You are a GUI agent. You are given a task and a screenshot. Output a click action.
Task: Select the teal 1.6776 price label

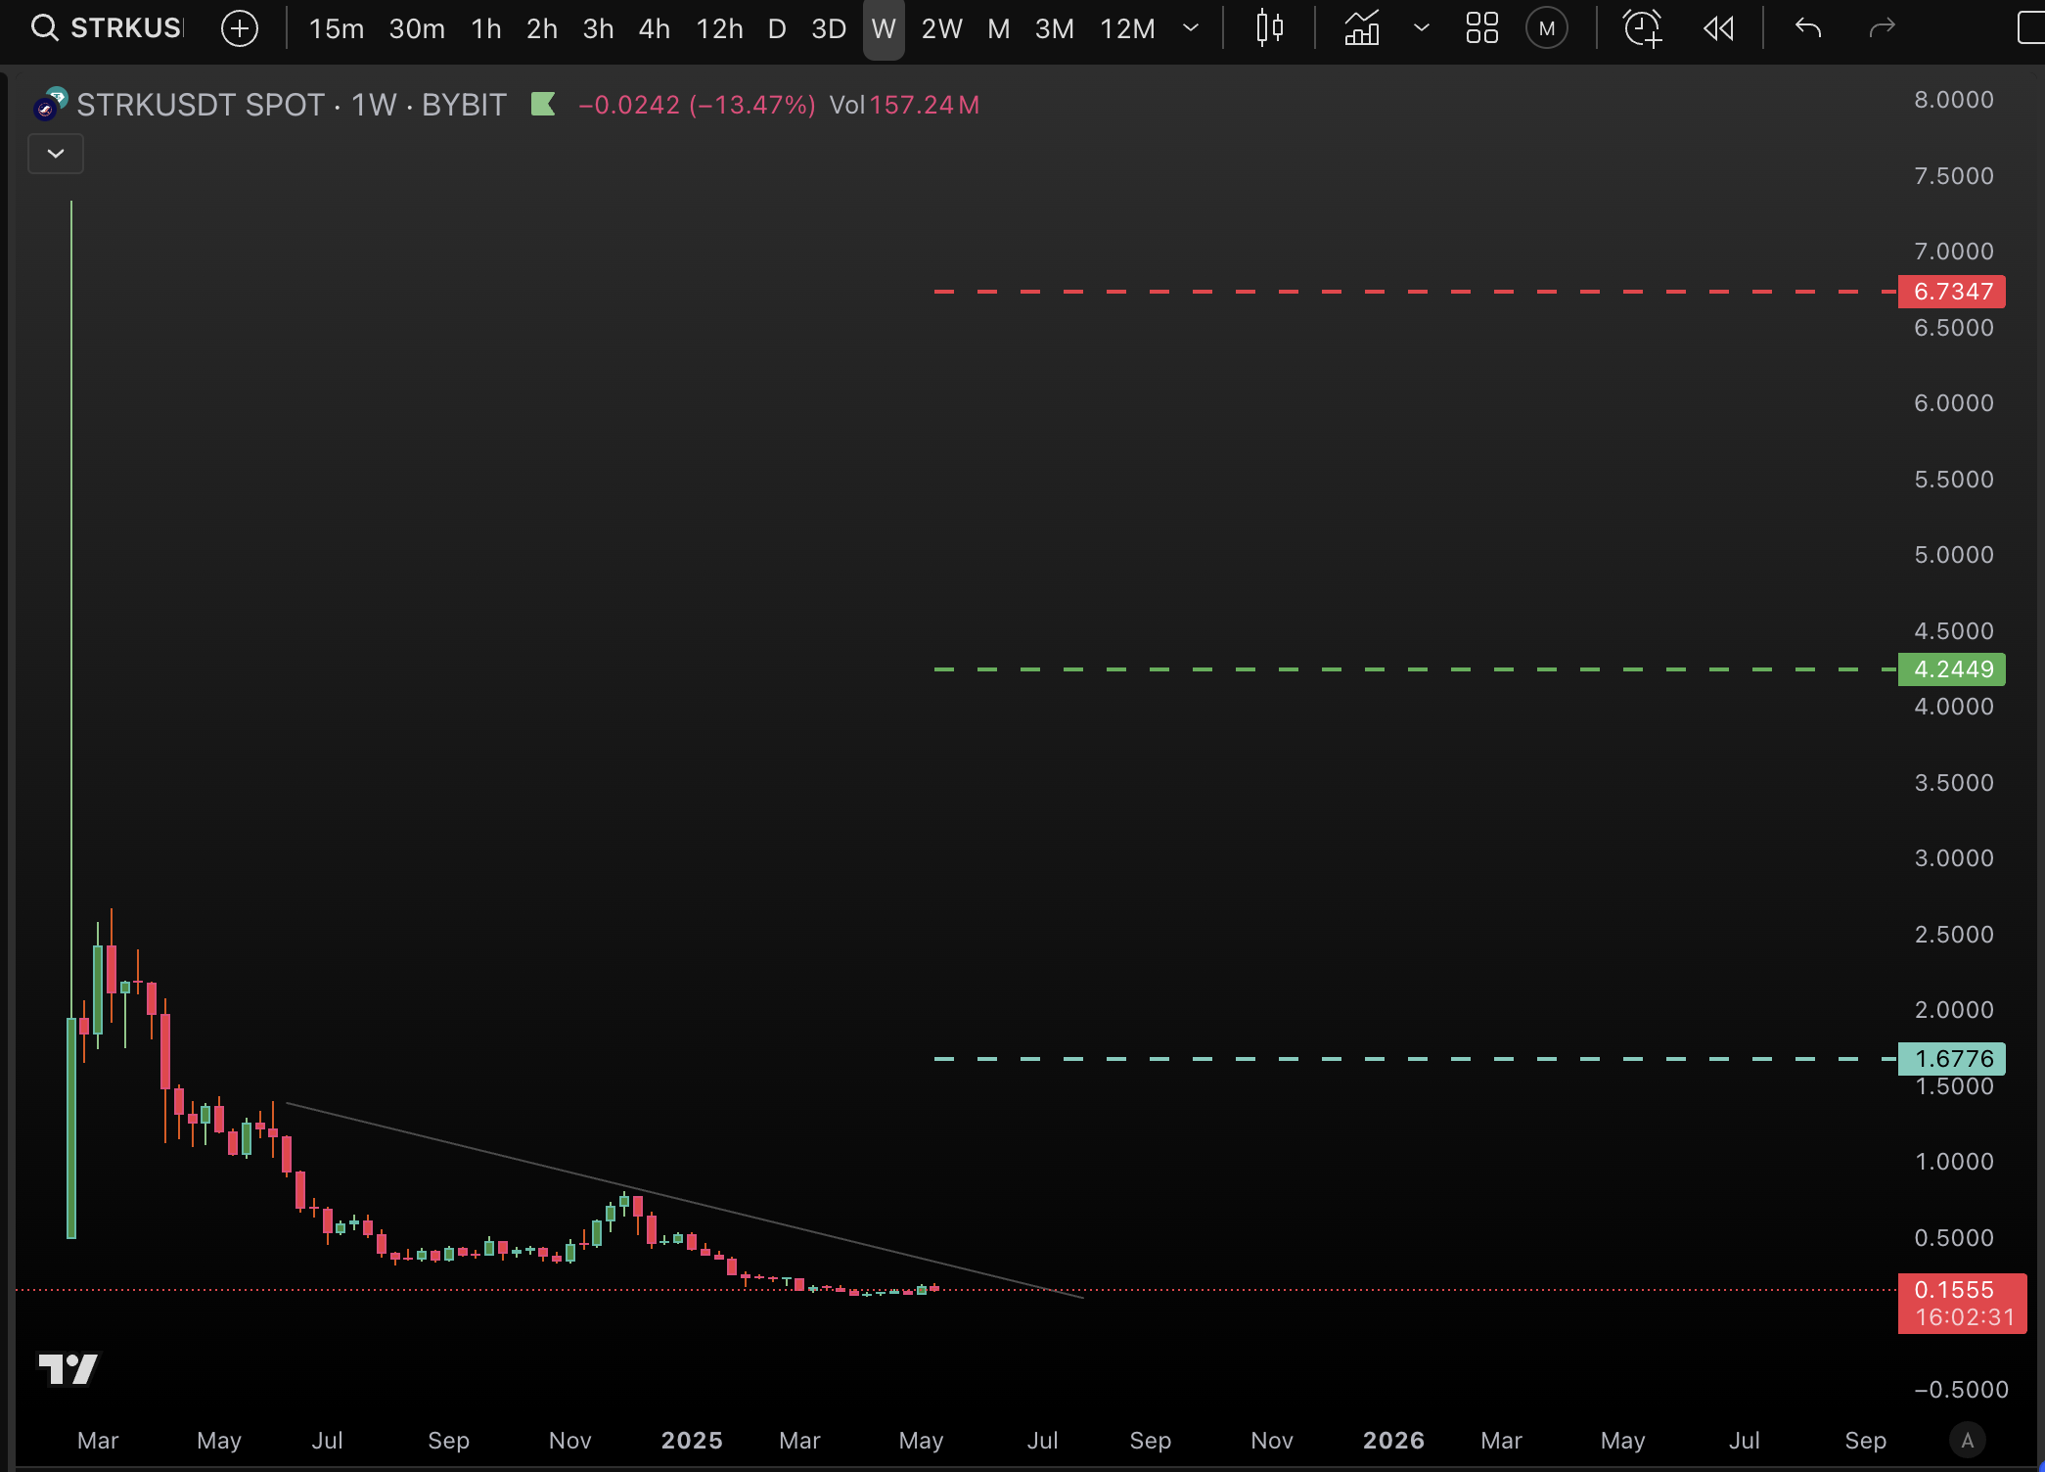coord(1952,1059)
